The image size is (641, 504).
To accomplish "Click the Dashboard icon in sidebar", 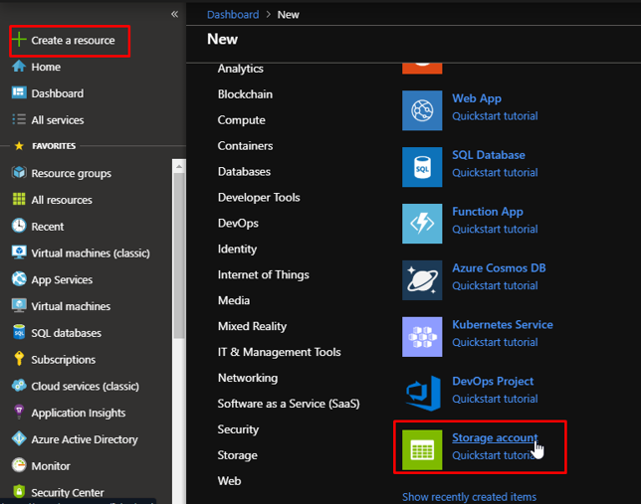I will point(19,92).
